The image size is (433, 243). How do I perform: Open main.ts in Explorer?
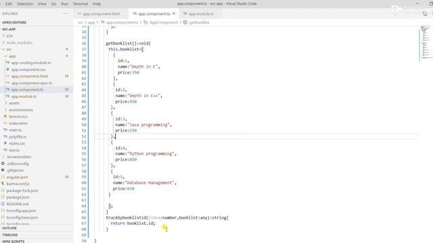click(15, 130)
